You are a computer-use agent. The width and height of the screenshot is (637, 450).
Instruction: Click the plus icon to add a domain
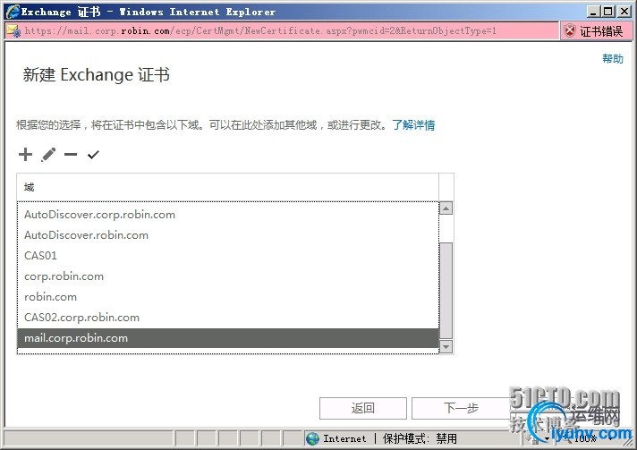25,155
